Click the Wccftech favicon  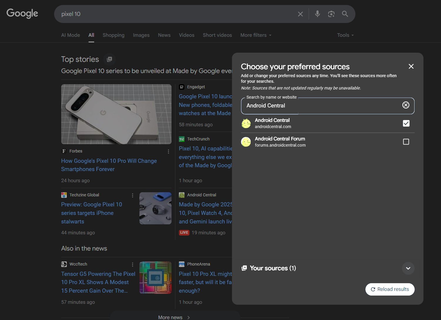[x=64, y=264]
